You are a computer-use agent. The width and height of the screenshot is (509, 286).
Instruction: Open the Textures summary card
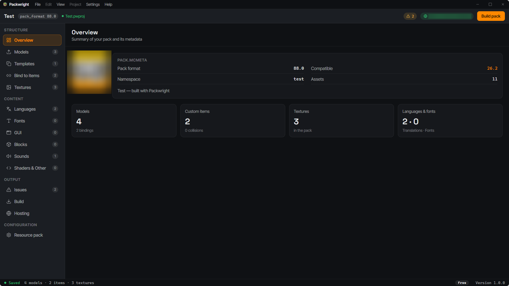[x=342, y=120]
